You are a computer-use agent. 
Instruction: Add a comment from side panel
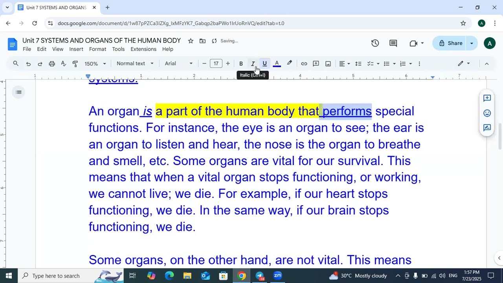click(x=487, y=98)
